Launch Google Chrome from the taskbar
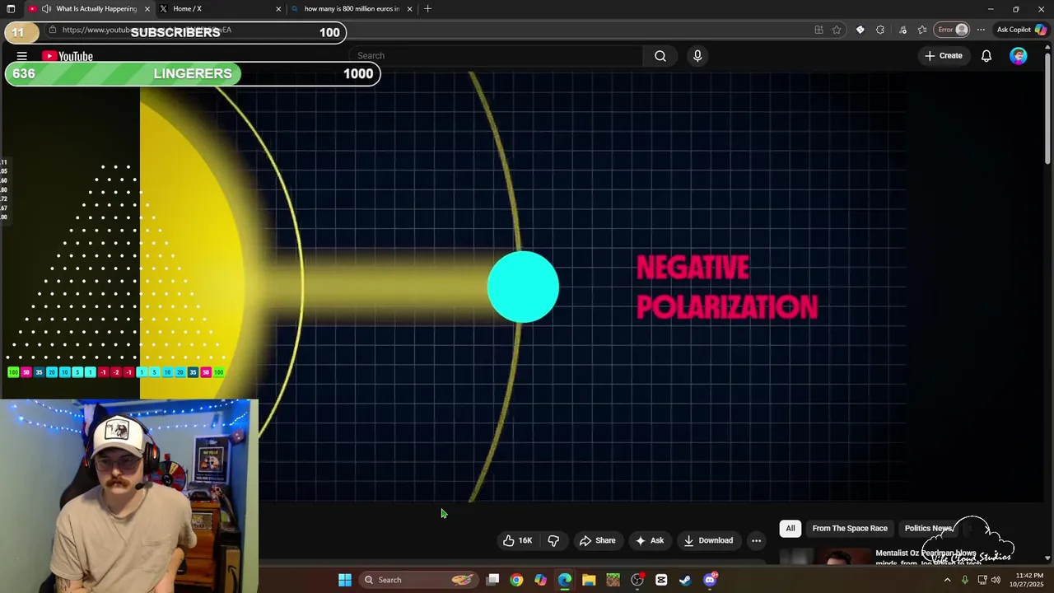 pos(516,580)
